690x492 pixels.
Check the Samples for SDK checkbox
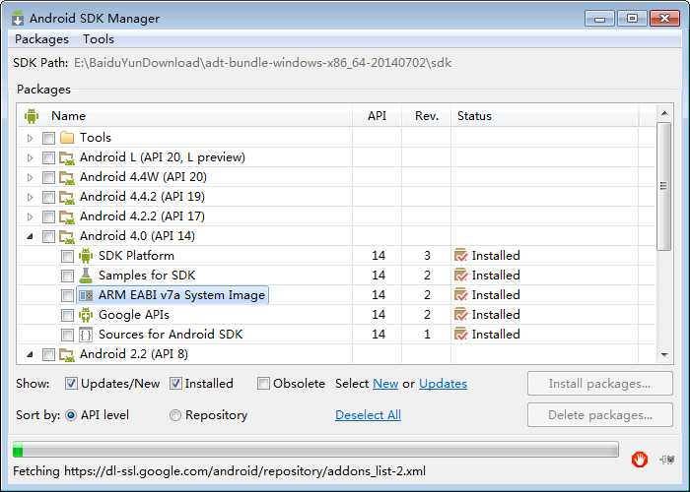[x=67, y=276]
